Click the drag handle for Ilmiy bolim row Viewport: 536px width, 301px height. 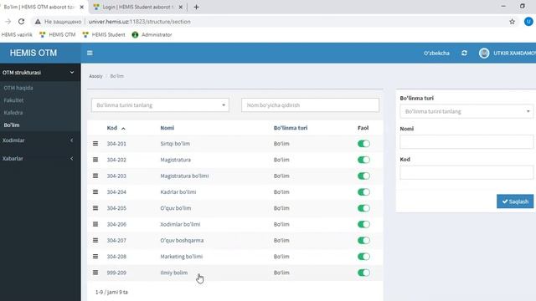95,273
